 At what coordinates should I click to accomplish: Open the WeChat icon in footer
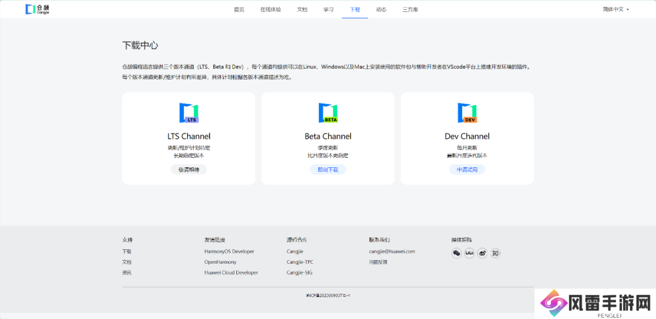click(x=457, y=253)
